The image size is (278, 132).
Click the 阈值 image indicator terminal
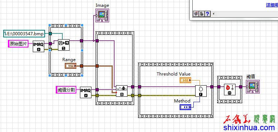pyautogui.click(x=253, y=87)
